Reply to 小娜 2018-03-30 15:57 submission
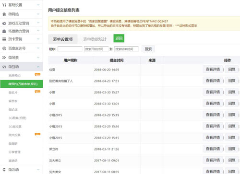The width and height of the screenshot is (240, 174). click(232, 92)
